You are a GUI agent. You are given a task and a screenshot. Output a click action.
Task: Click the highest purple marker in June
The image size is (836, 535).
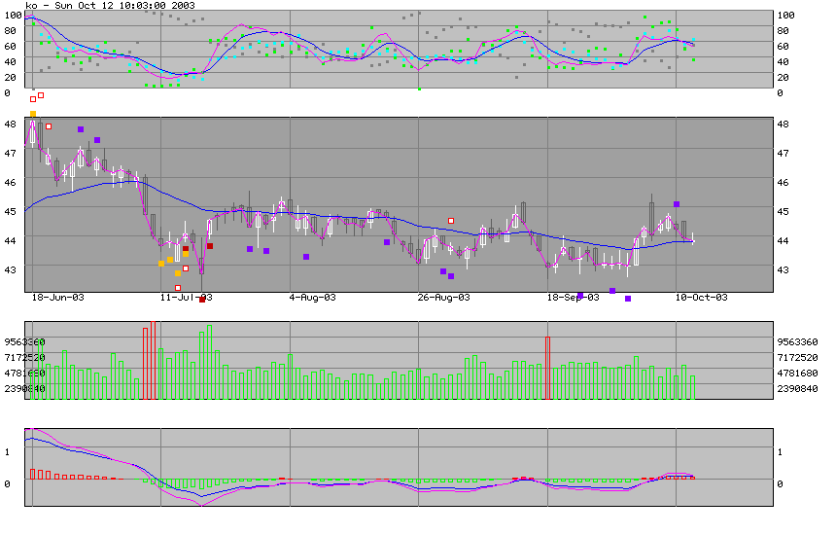click(x=81, y=129)
